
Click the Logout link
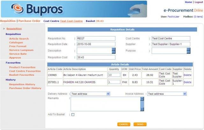pyautogui.click(x=199, y=2)
